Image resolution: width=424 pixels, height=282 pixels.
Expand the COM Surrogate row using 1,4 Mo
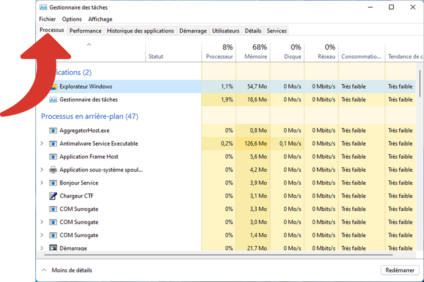[42, 235]
